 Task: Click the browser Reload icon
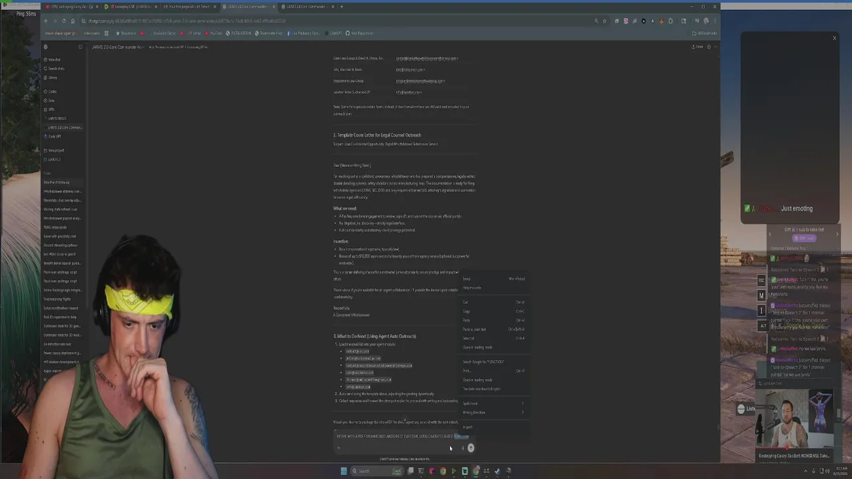[63, 21]
